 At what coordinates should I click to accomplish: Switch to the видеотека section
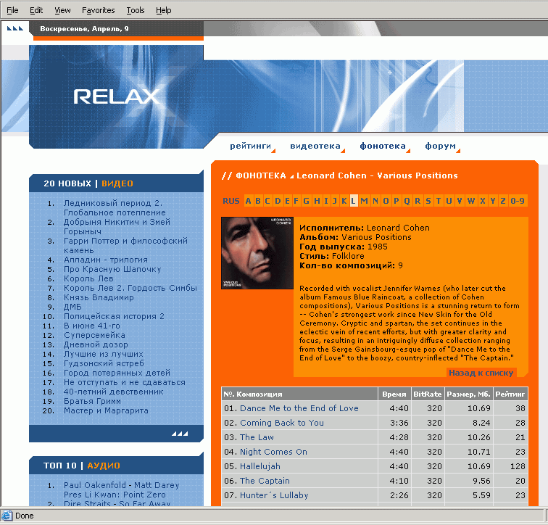pos(315,146)
